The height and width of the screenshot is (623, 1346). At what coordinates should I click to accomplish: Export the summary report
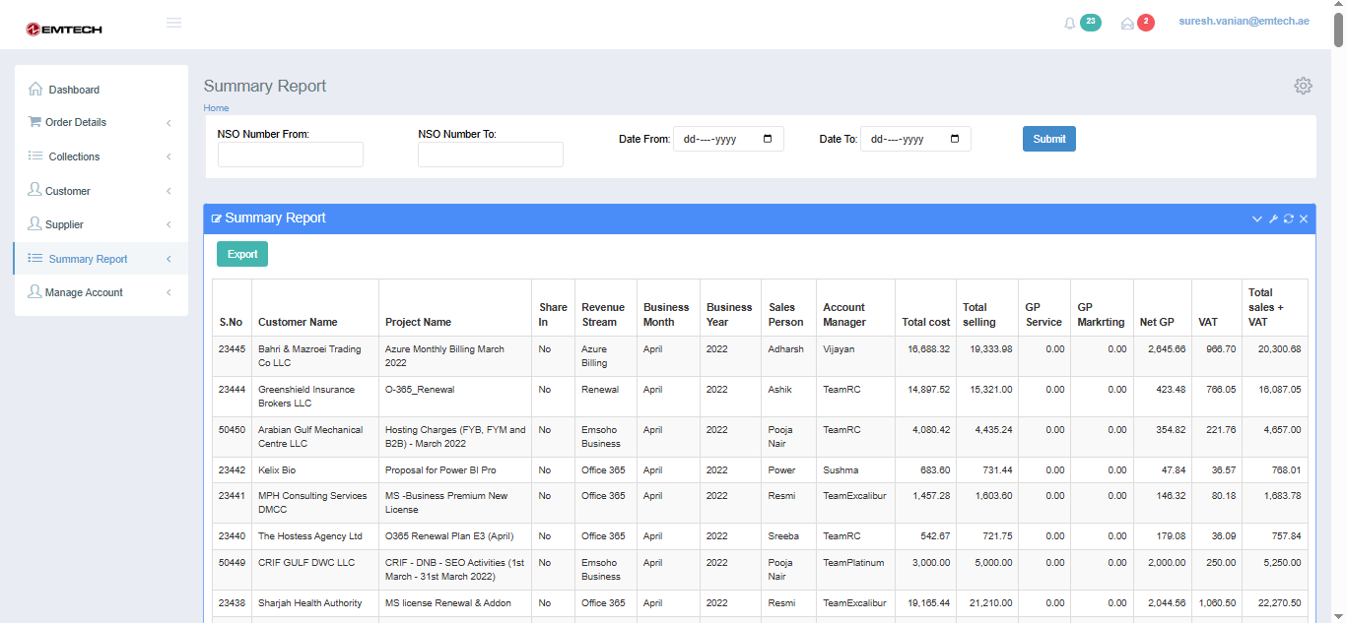tap(242, 254)
